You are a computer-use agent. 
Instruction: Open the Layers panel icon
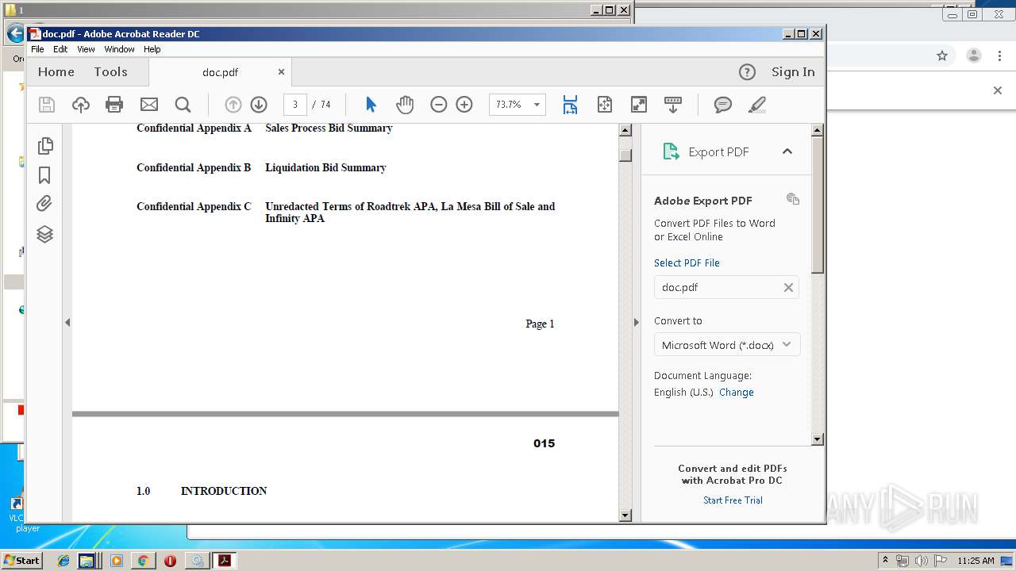[x=45, y=234]
